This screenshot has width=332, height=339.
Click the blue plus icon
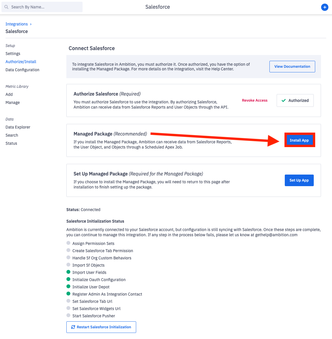pos(325,7)
